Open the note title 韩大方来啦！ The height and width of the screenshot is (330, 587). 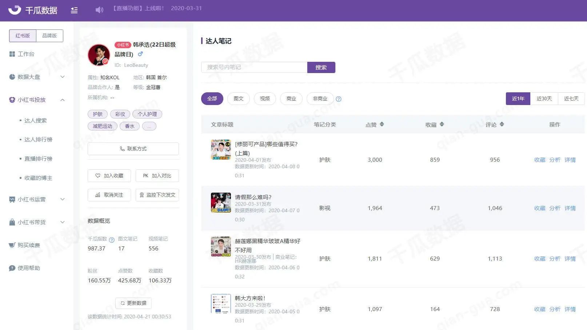click(250, 298)
